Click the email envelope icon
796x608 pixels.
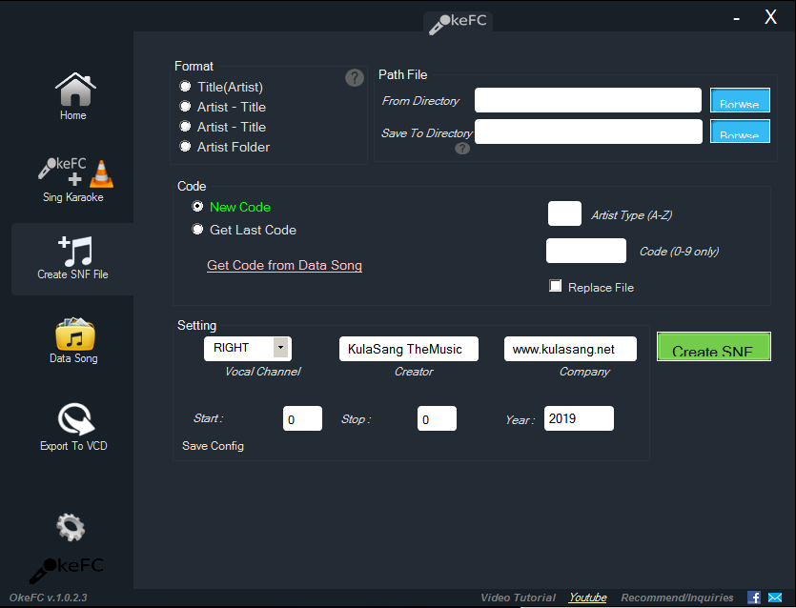click(775, 598)
